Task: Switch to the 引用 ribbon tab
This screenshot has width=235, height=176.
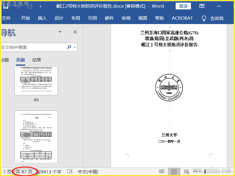Action: 93,18
